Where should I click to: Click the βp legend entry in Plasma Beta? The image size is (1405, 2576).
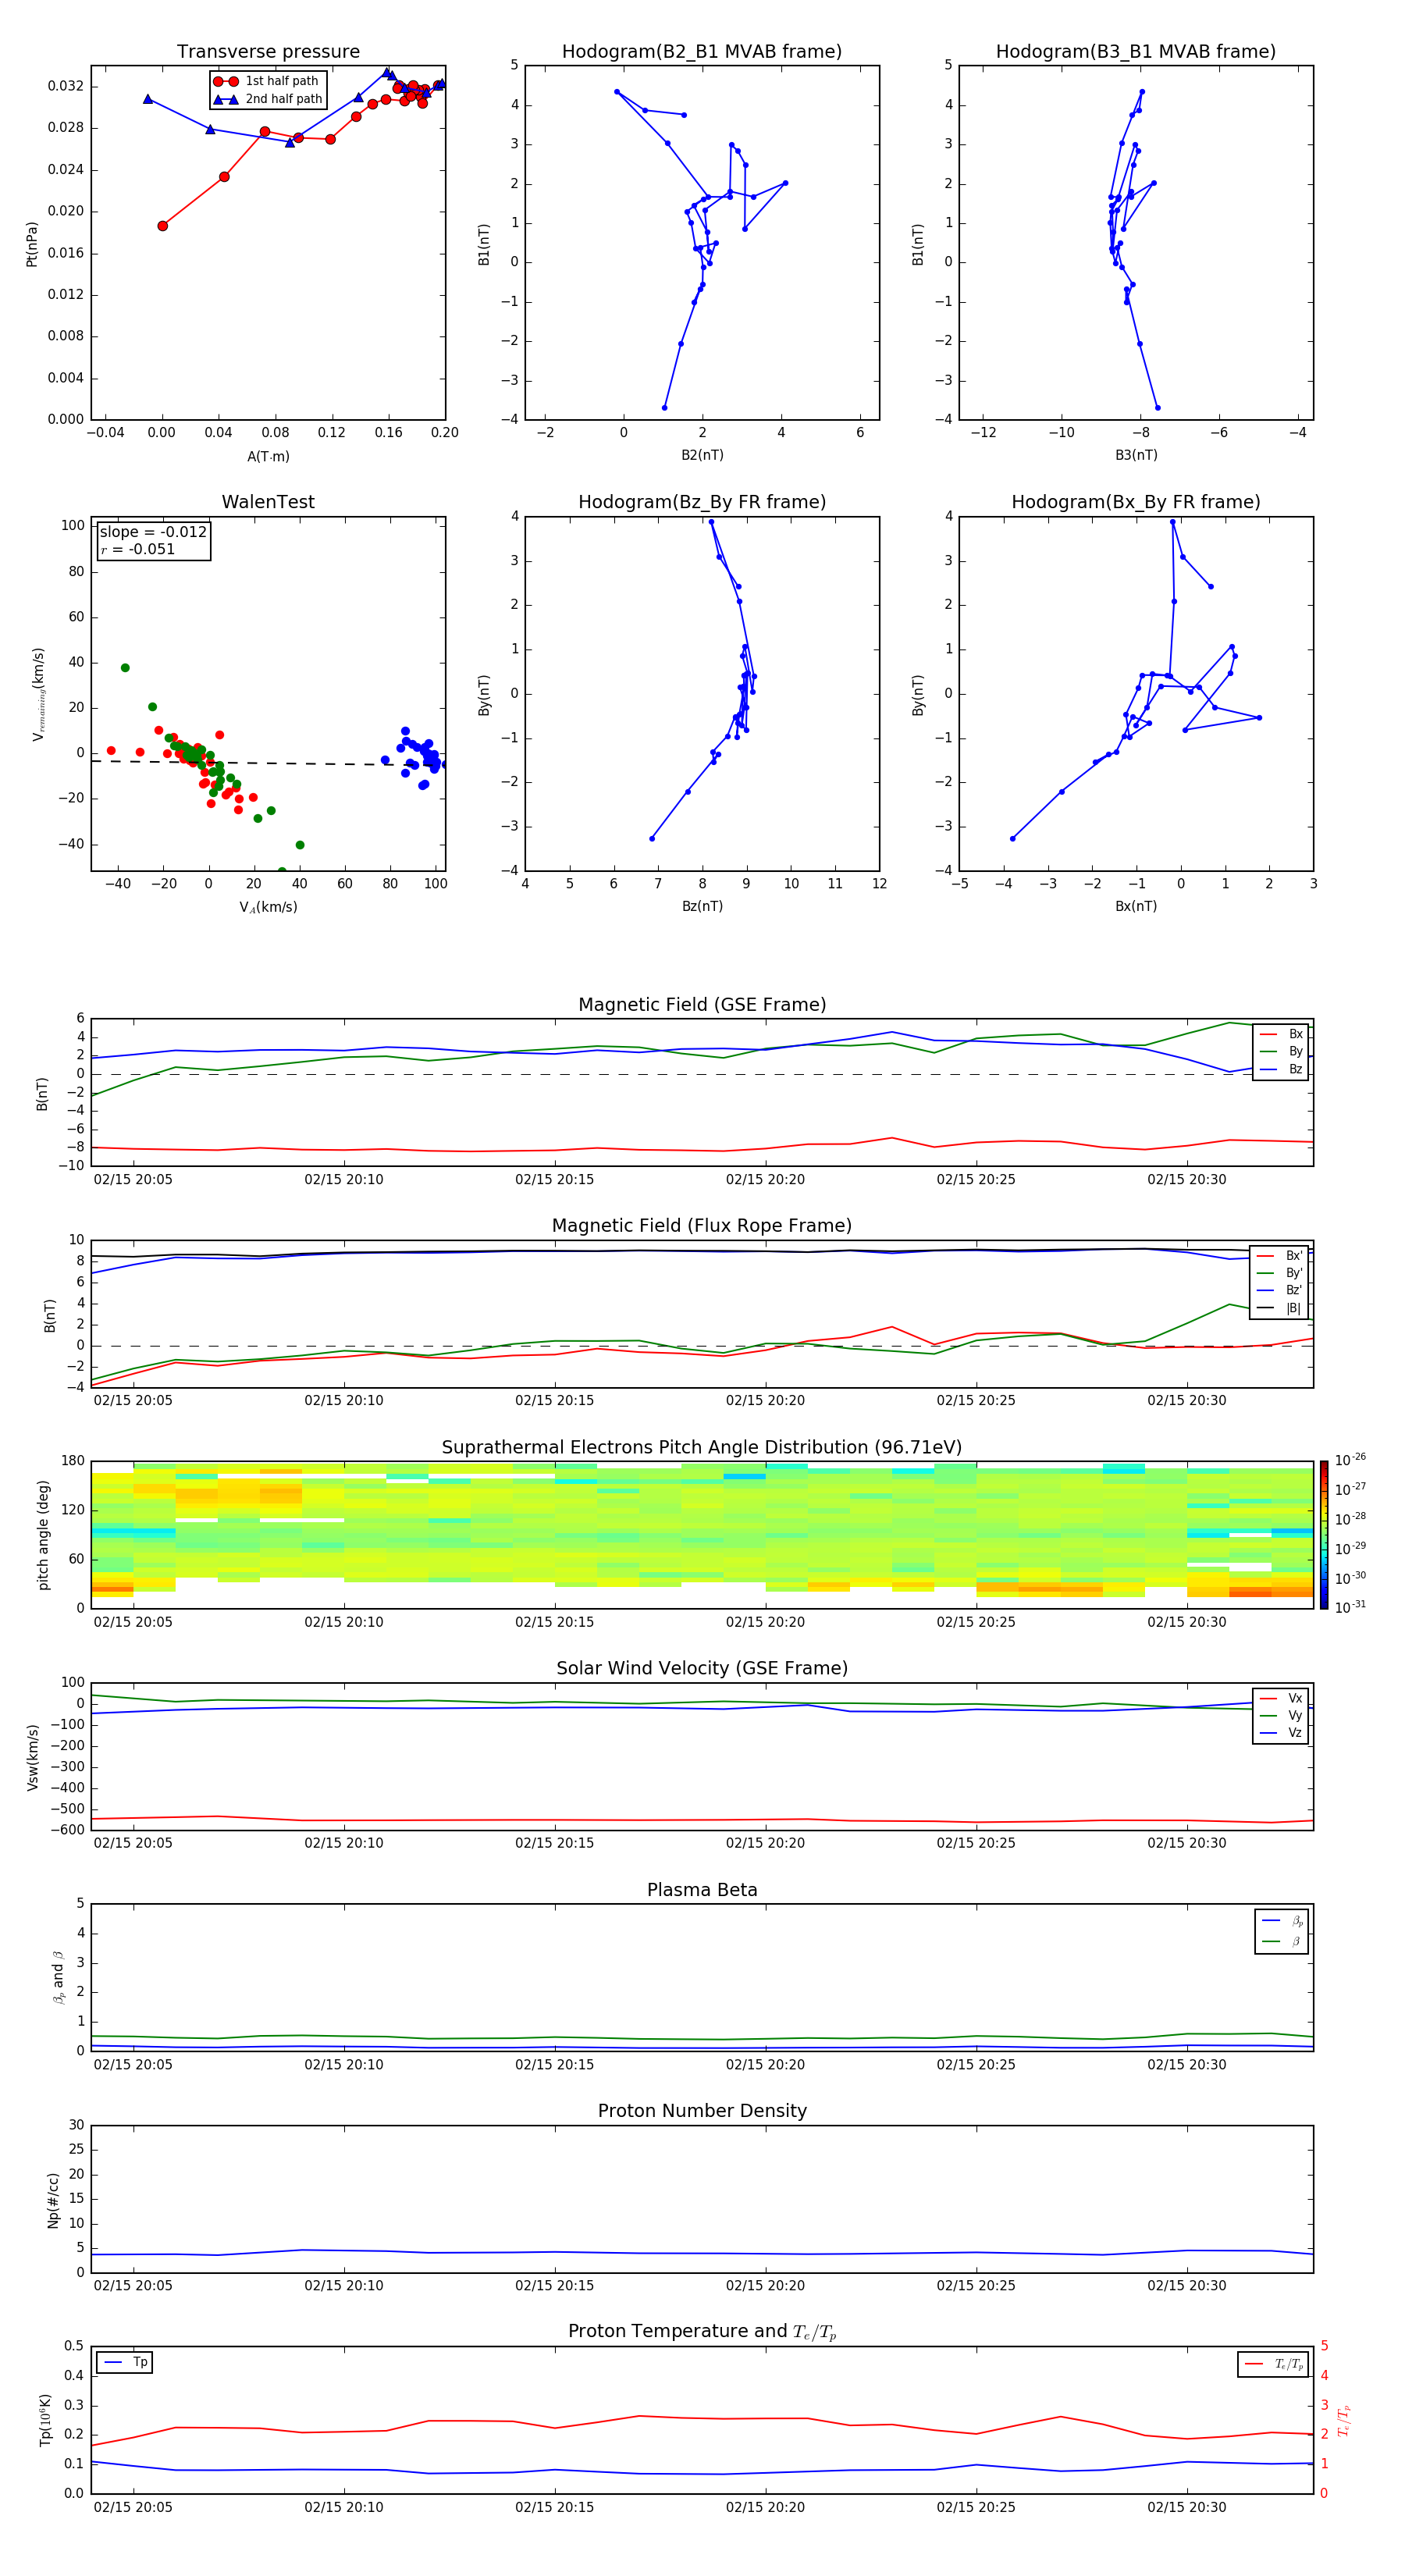click(x=1282, y=1921)
